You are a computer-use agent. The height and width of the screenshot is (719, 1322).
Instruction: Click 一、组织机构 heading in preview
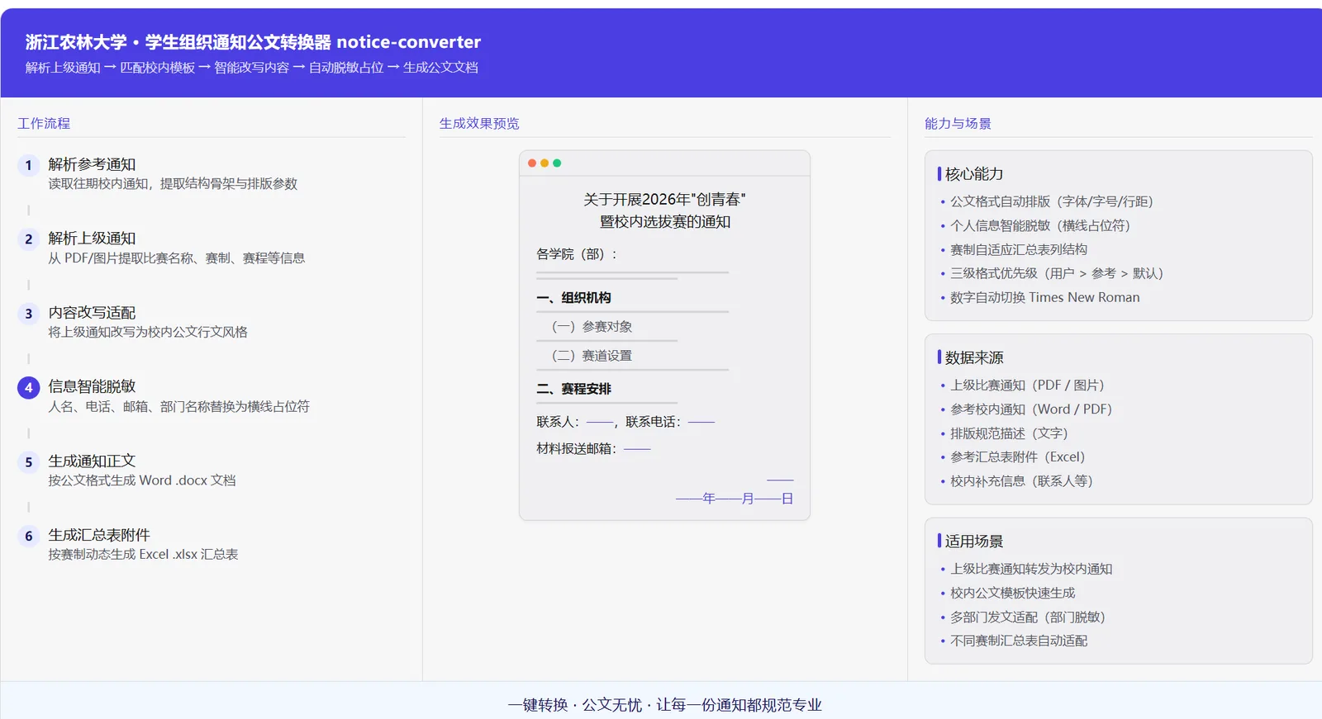[573, 298]
